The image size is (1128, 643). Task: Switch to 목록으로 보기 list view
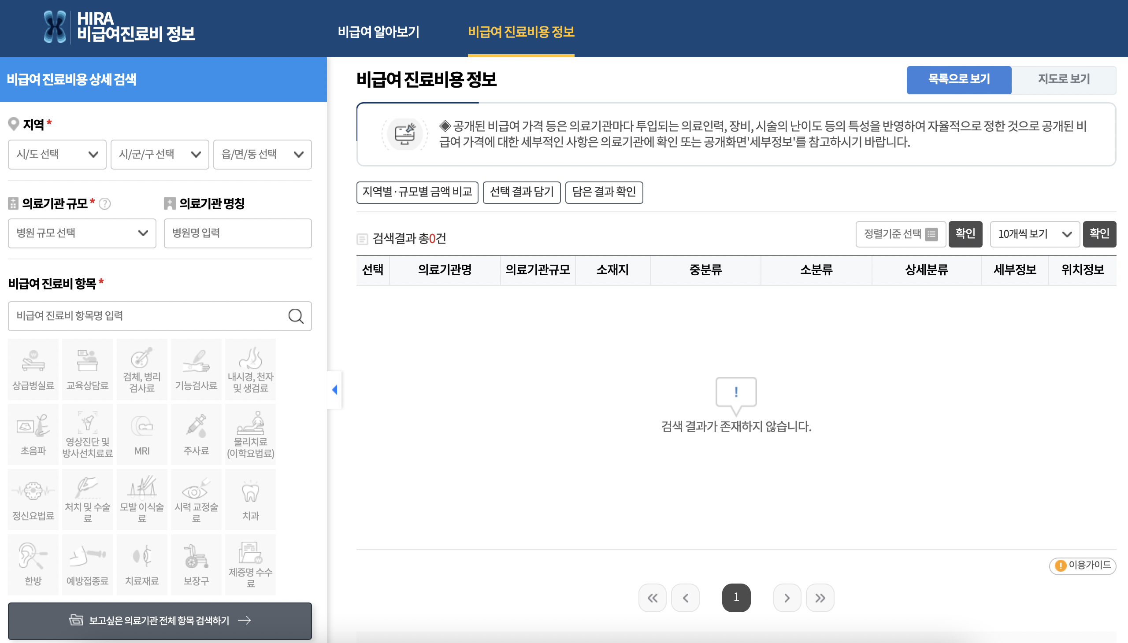[x=958, y=79]
